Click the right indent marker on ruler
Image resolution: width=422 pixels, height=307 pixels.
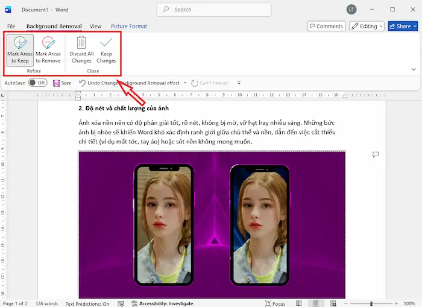(x=344, y=96)
